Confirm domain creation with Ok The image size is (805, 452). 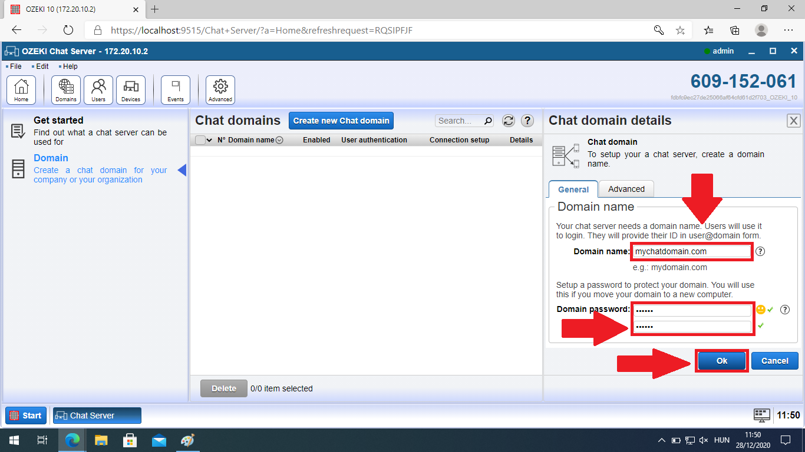tap(721, 360)
